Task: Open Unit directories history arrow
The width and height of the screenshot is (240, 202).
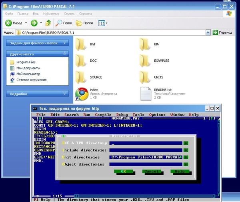Action: [x=186, y=157]
